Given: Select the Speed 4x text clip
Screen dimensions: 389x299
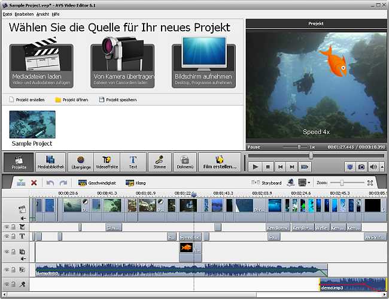Looking at the screenshot, I should click(190, 237).
